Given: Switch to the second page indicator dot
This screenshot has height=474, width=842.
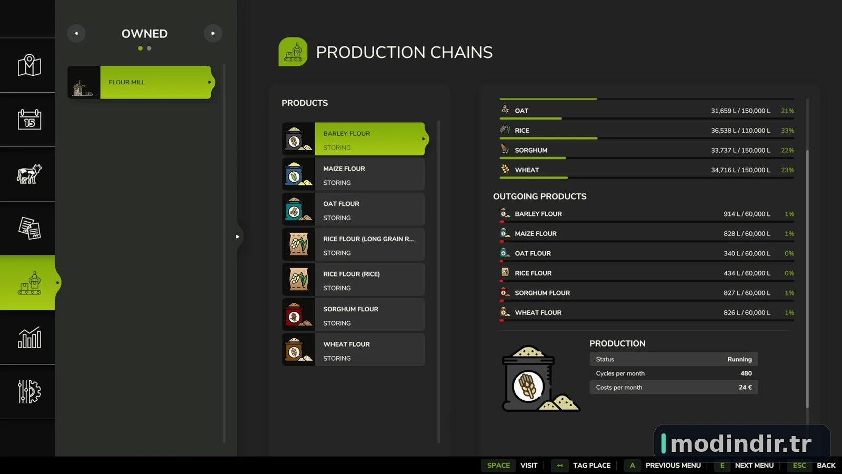Looking at the screenshot, I should coord(149,48).
